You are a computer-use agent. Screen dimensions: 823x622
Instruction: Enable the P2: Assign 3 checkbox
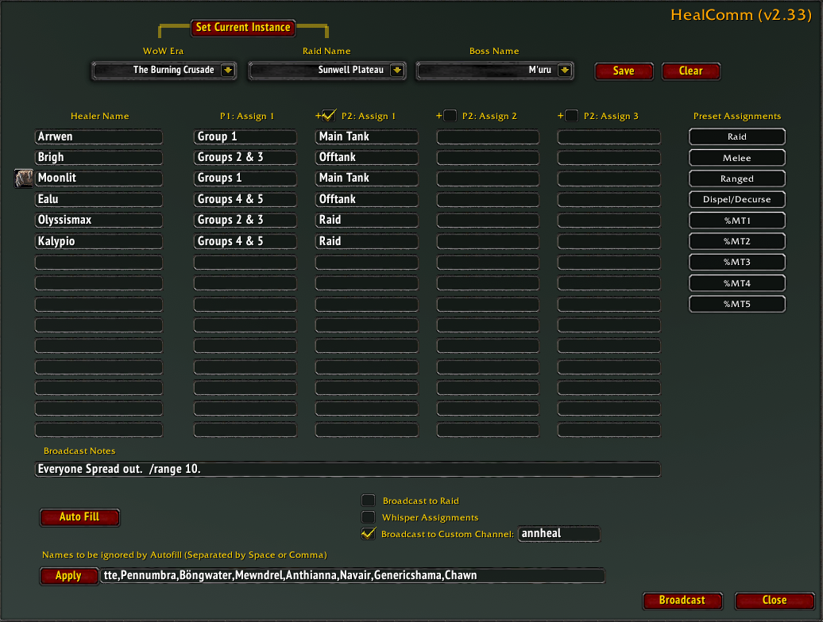pos(572,116)
